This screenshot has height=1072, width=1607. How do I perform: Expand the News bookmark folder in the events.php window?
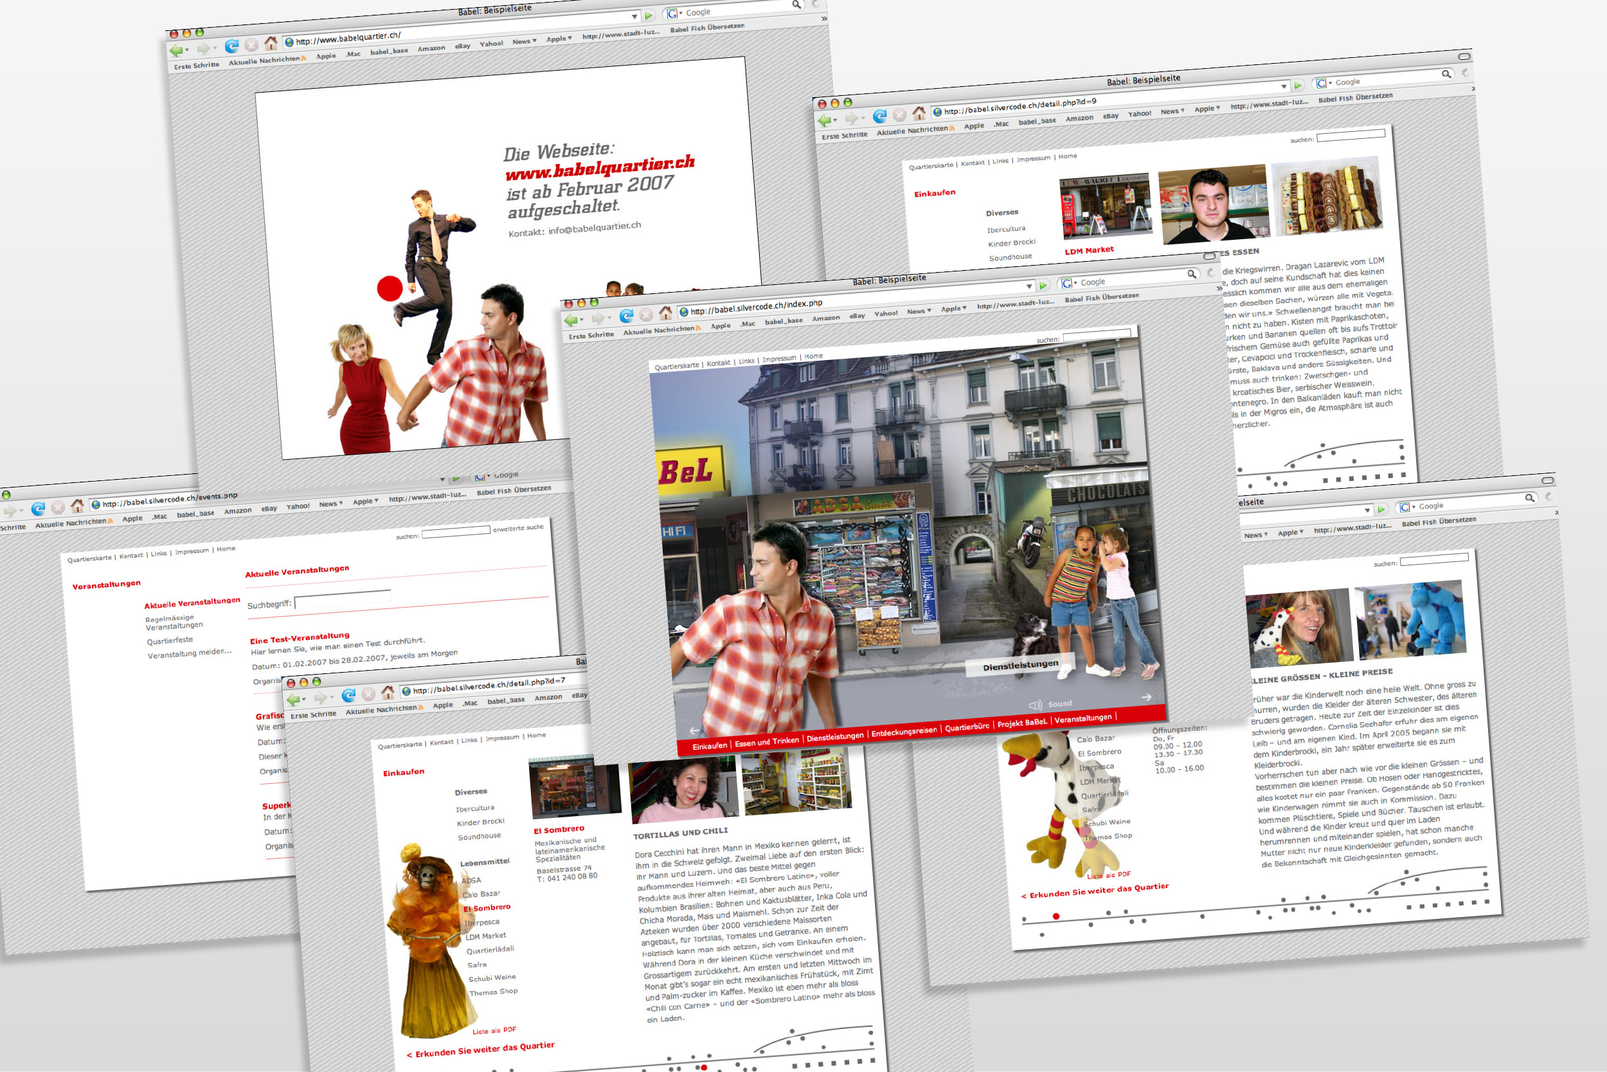[x=330, y=505]
